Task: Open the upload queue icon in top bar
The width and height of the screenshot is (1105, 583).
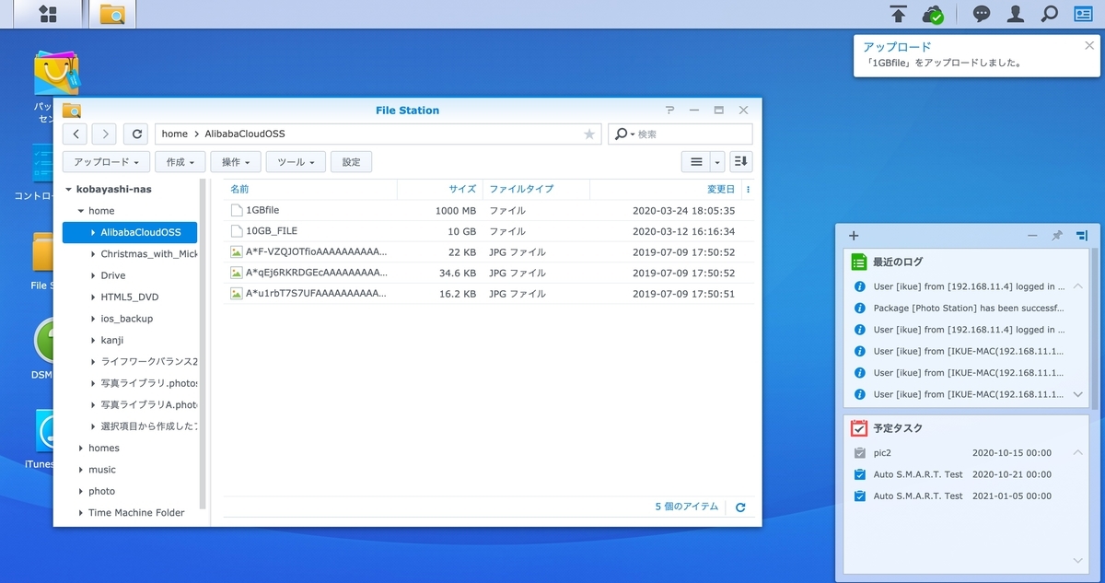Action: (x=899, y=14)
